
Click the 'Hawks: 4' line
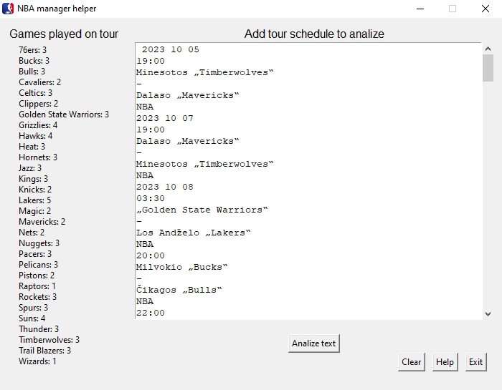point(36,136)
